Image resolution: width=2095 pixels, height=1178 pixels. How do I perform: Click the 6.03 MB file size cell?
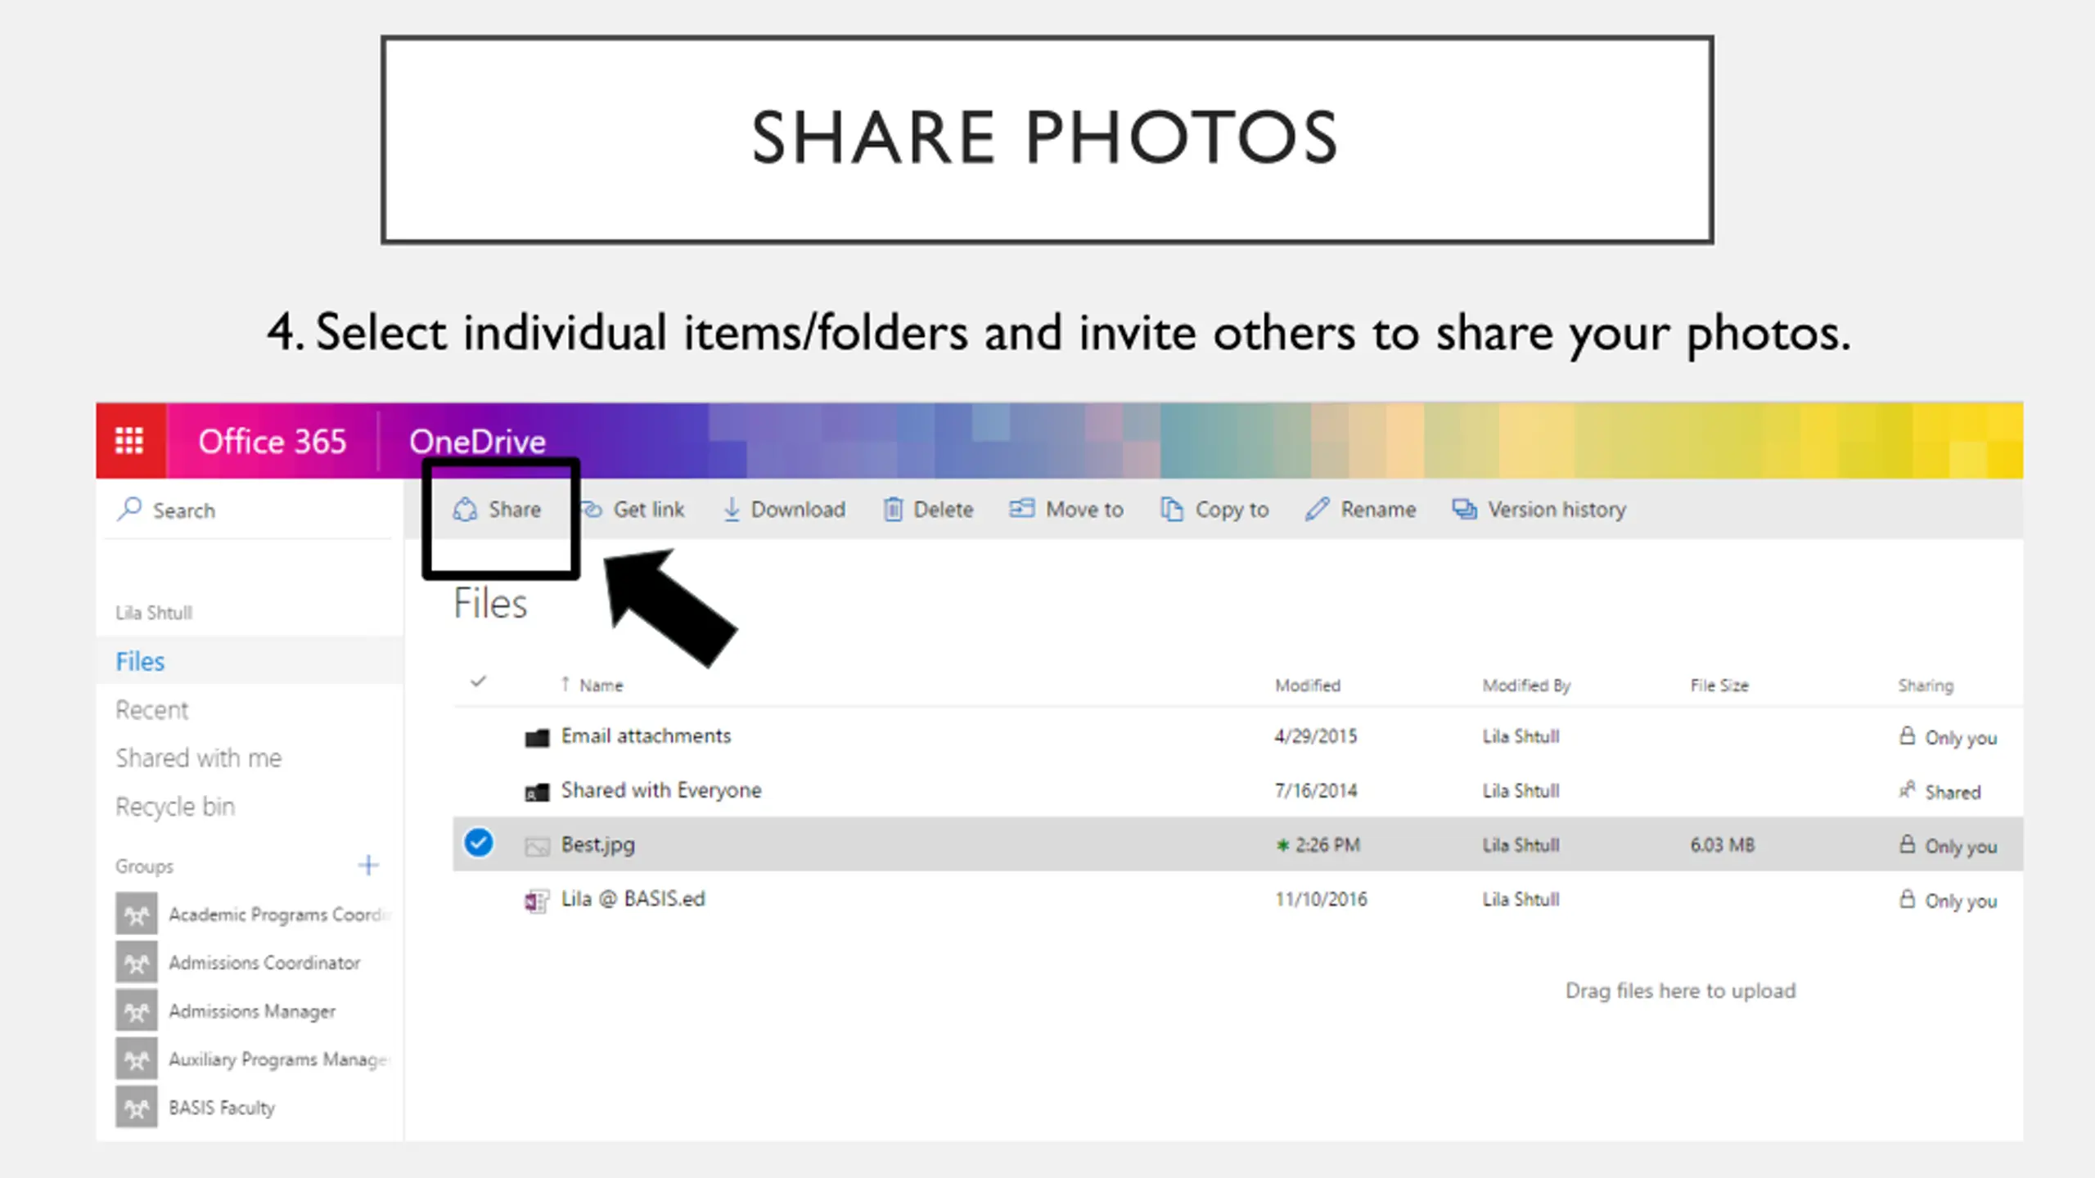tap(1723, 844)
